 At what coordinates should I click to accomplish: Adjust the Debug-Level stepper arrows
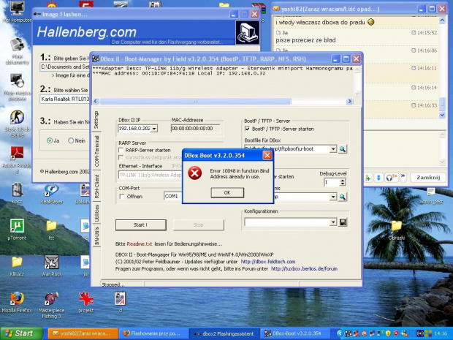coord(343,182)
